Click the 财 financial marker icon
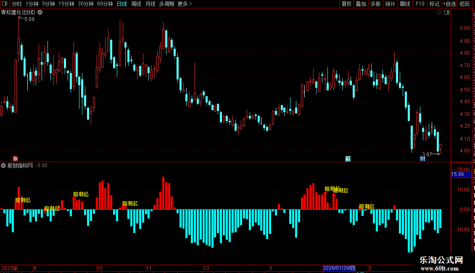The width and height of the screenshot is (475, 273). (x=422, y=159)
